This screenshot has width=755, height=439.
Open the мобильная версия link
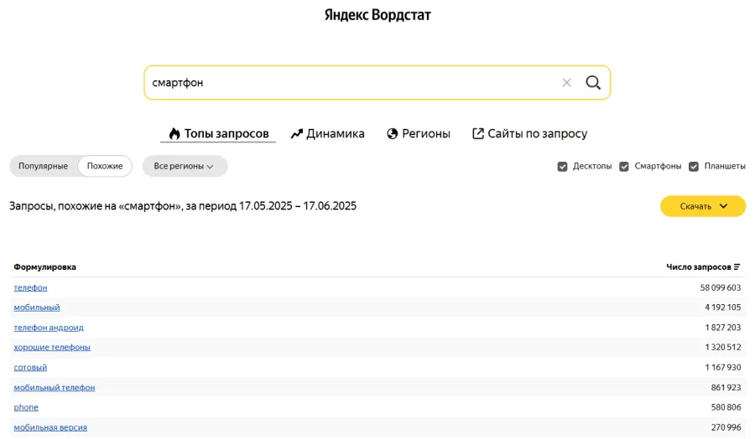[50, 427]
